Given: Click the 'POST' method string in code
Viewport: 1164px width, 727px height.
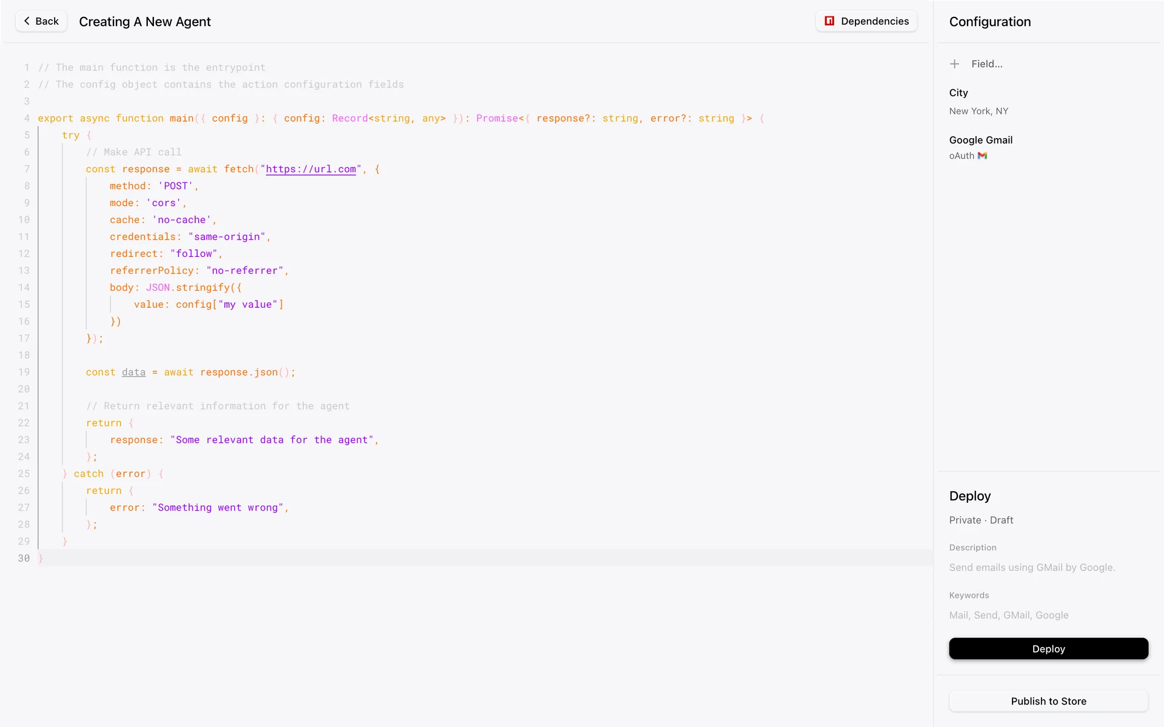Looking at the screenshot, I should pos(176,186).
